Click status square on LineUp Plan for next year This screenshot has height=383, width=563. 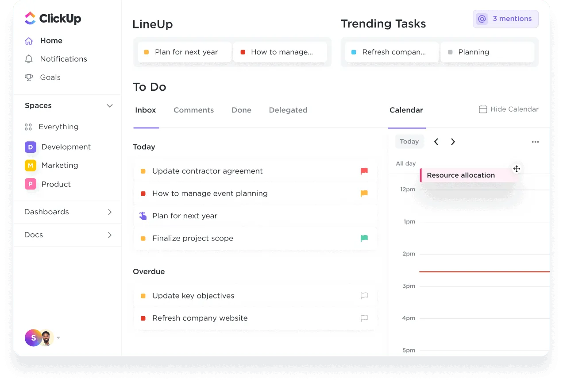[147, 52]
